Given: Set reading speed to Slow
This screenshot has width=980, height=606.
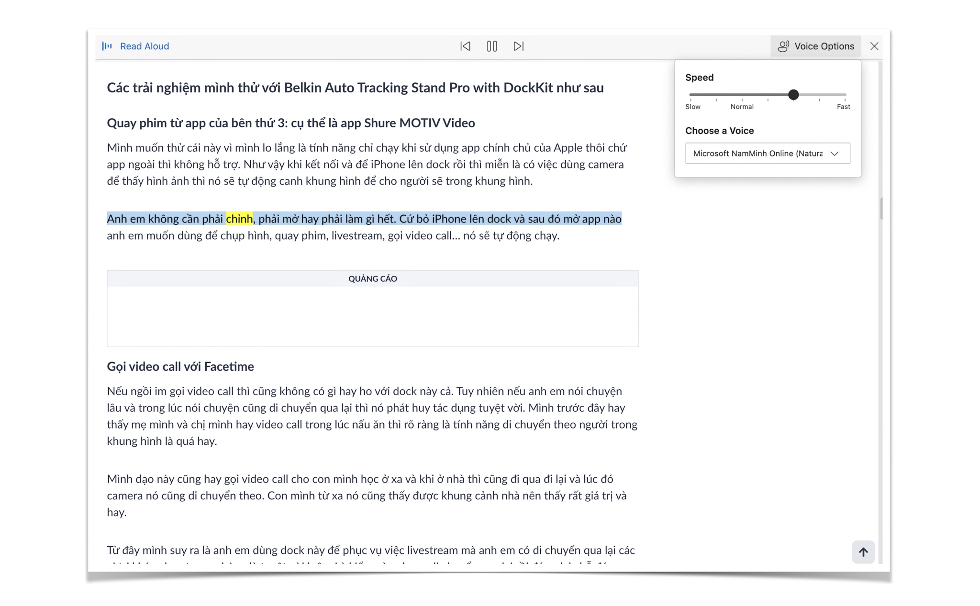Looking at the screenshot, I should [x=692, y=106].
